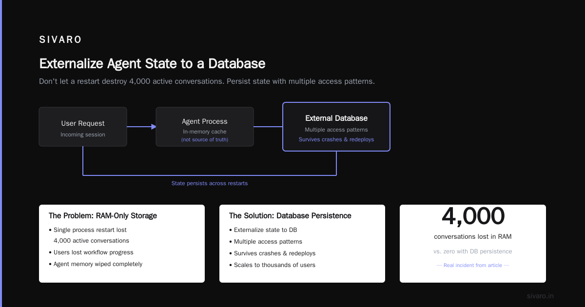Click 'vs. zero with DB persistence' text
This screenshot has width=585, height=307.
pos(473,251)
